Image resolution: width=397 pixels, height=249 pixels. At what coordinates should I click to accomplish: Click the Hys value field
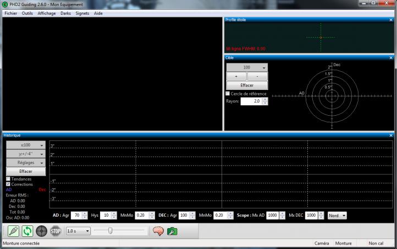click(106, 215)
